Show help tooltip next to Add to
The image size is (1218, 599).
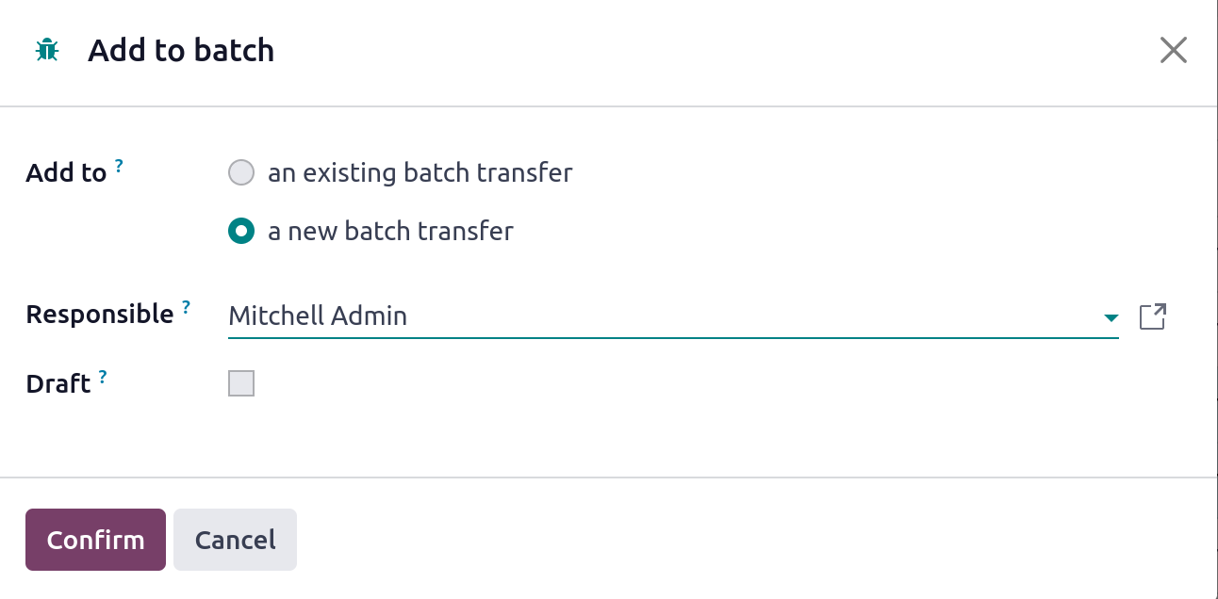(x=119, y=166)
